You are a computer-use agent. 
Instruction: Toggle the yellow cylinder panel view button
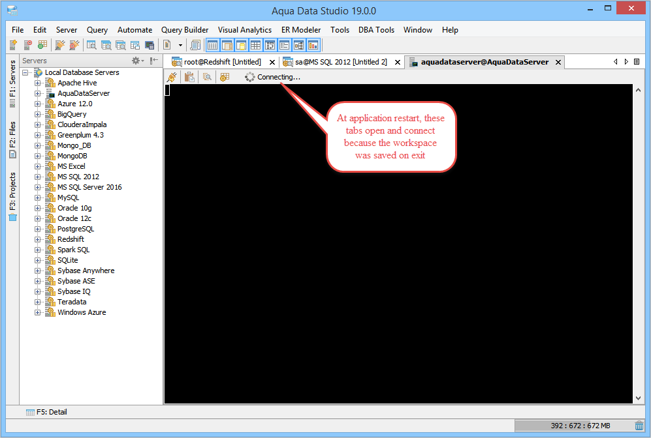(241, 45)
